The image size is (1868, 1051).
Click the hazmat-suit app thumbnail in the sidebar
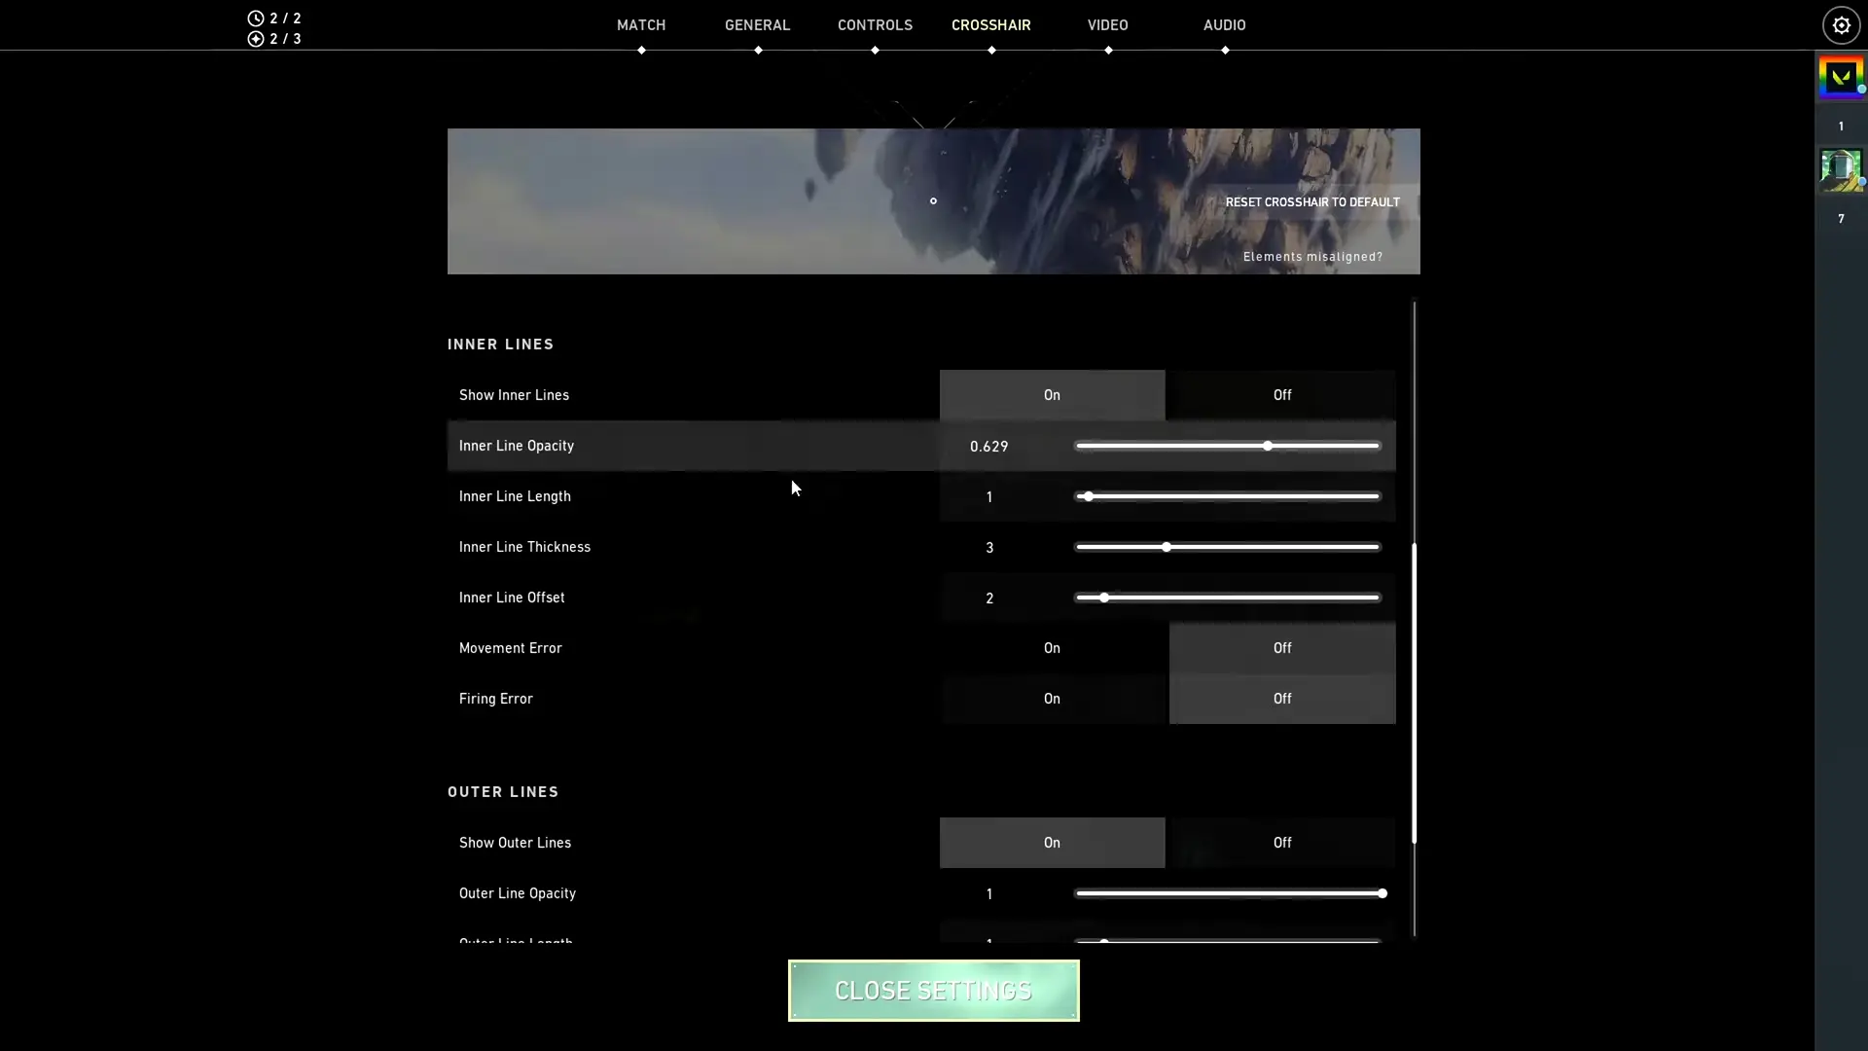(1843, 169)
